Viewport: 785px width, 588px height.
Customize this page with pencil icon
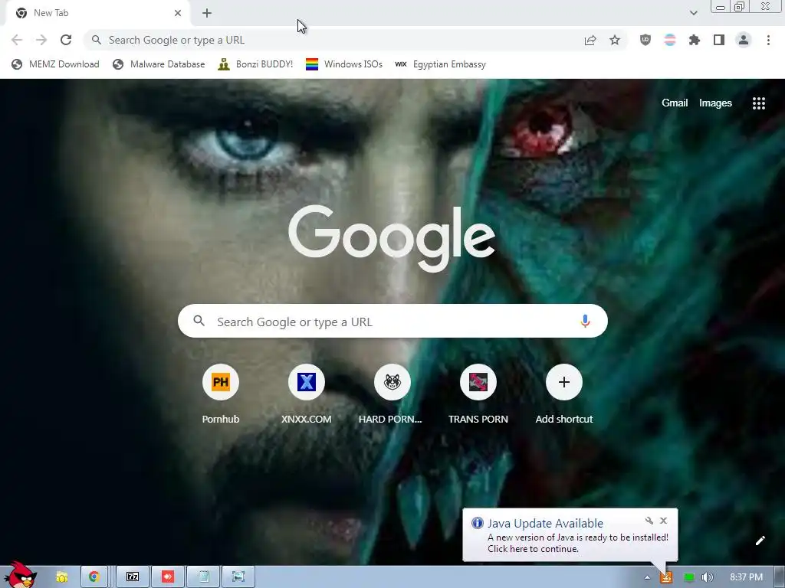pos(760,541)
